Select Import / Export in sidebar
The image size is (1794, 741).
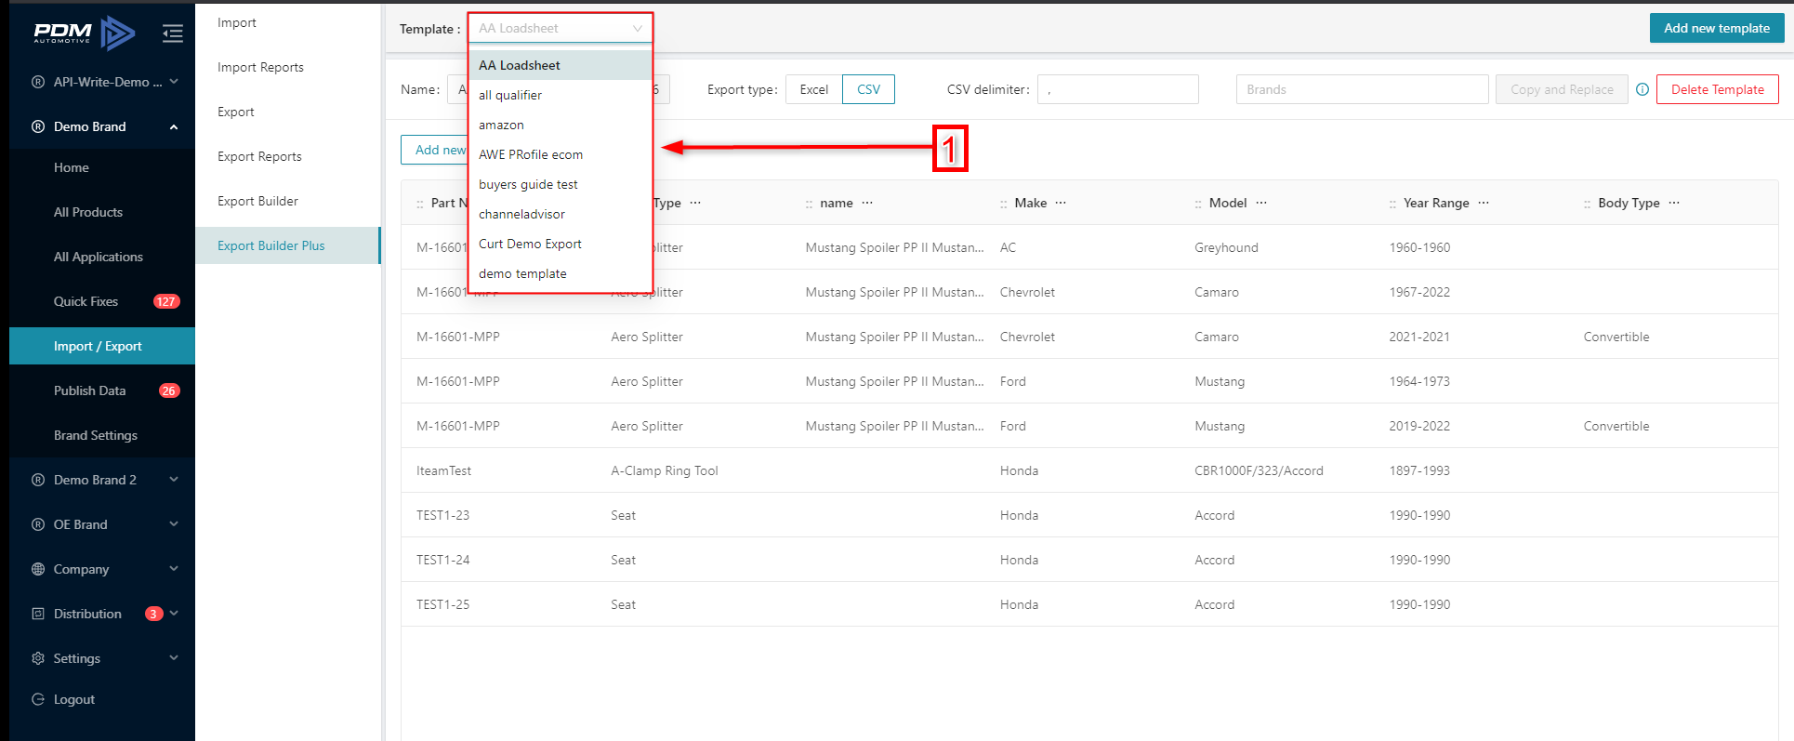coord(102,346)
